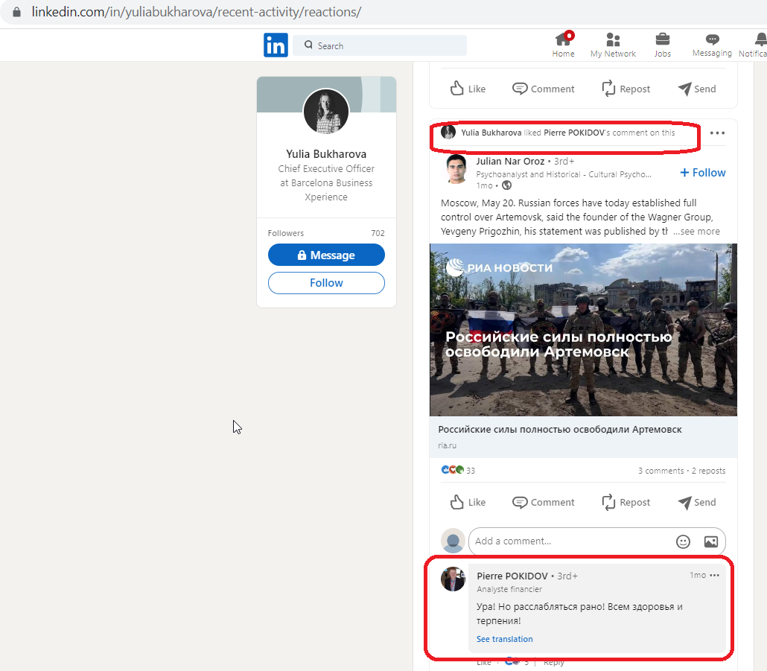
Task: Open Yulia Bukharova's profile photo
Action: coord(325,112)
